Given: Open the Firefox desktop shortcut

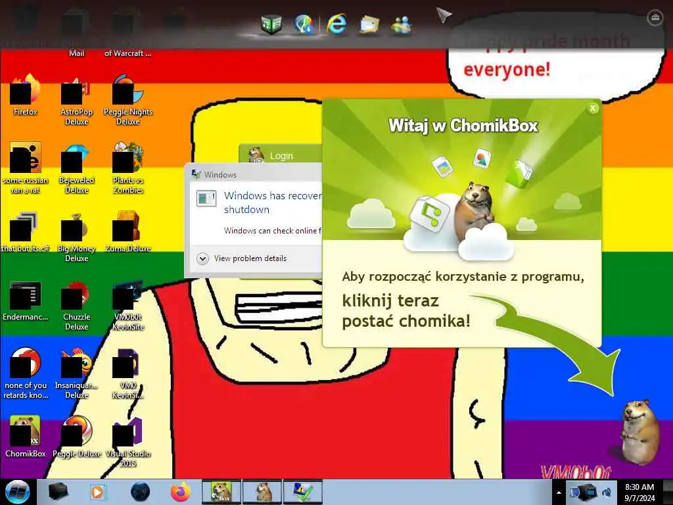Looking at the screenshot, I should 26,95.
